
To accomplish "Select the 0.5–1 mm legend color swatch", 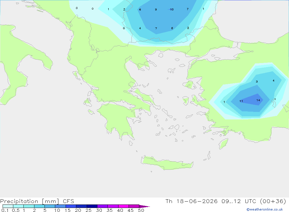I will [18, 206].
